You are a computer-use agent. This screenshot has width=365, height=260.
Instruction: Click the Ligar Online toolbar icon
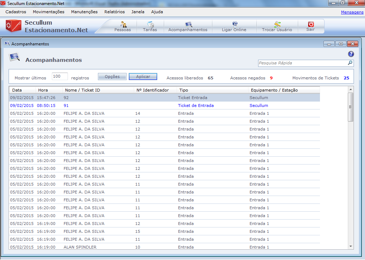[x=235, y=24]
